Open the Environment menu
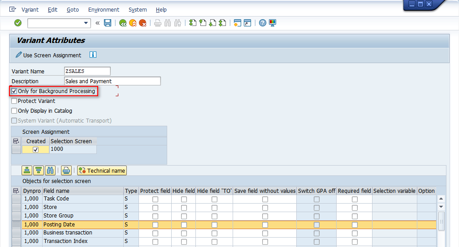The height and width of the screenshot is (247, 459). (x=104, y=9)
